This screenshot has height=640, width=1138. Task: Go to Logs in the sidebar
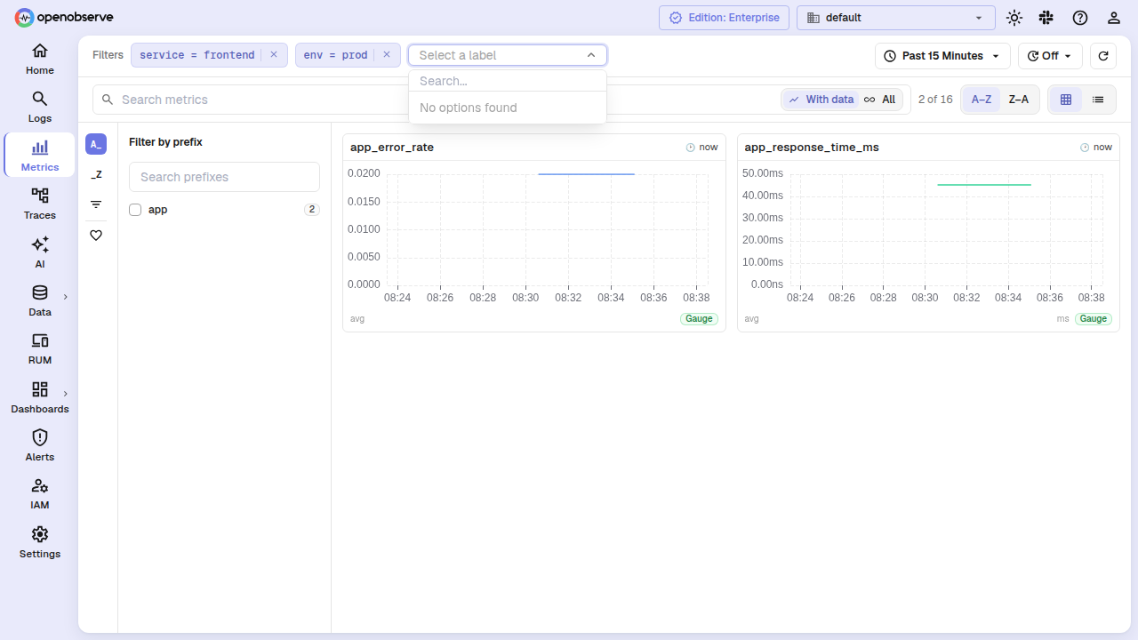coord(39,107)
